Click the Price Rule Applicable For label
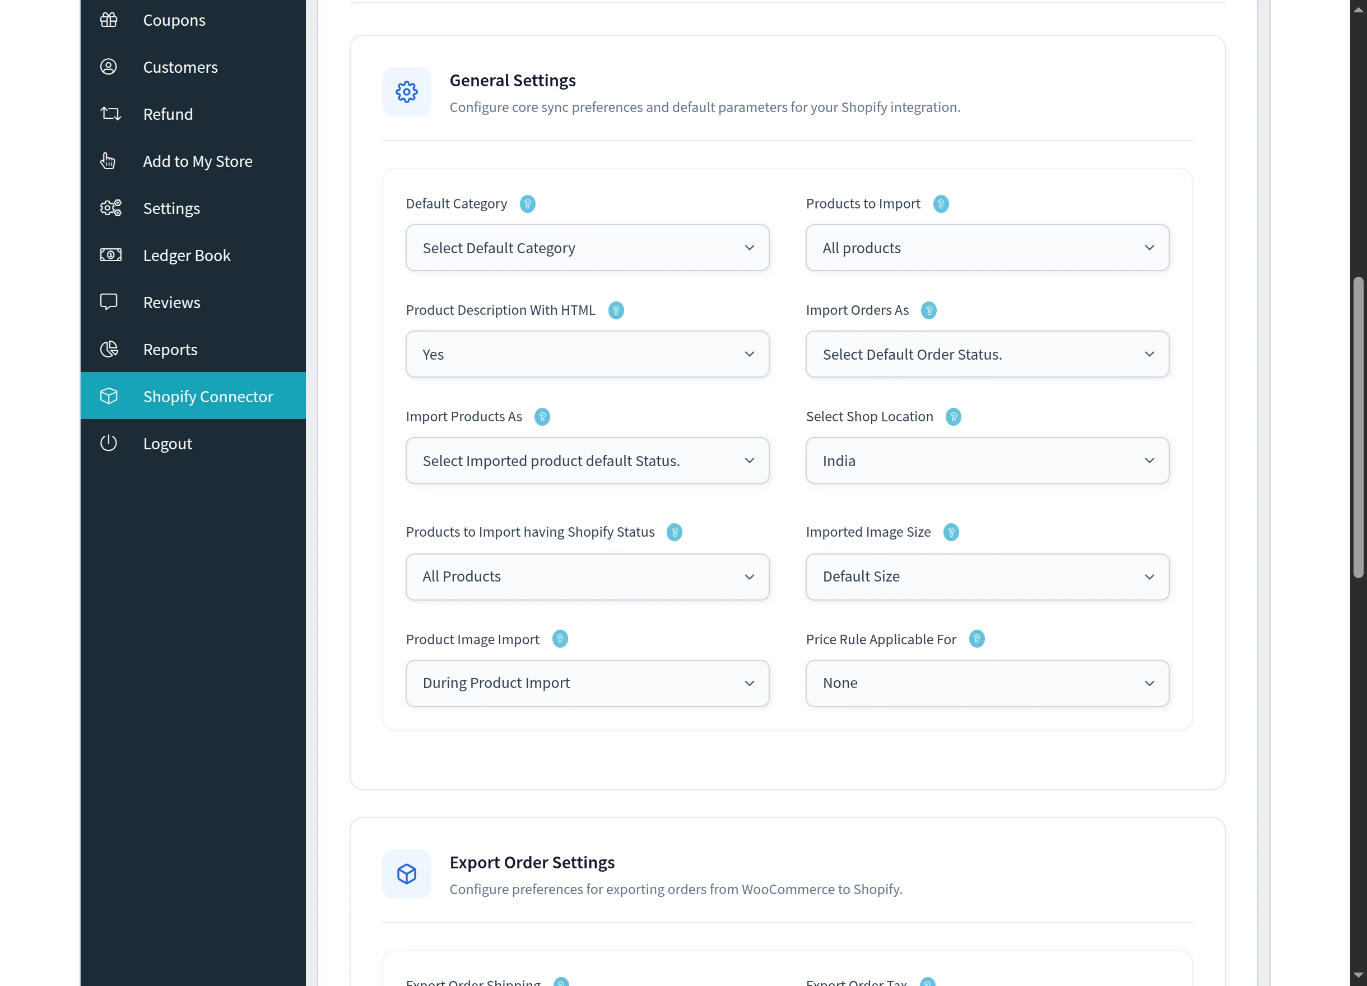This screenshot has width=1367, height=986. point(881,639)
